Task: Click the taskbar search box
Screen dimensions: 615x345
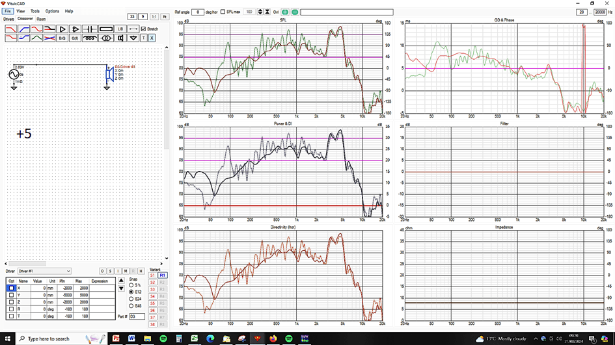Action: [x=62, y=339]
